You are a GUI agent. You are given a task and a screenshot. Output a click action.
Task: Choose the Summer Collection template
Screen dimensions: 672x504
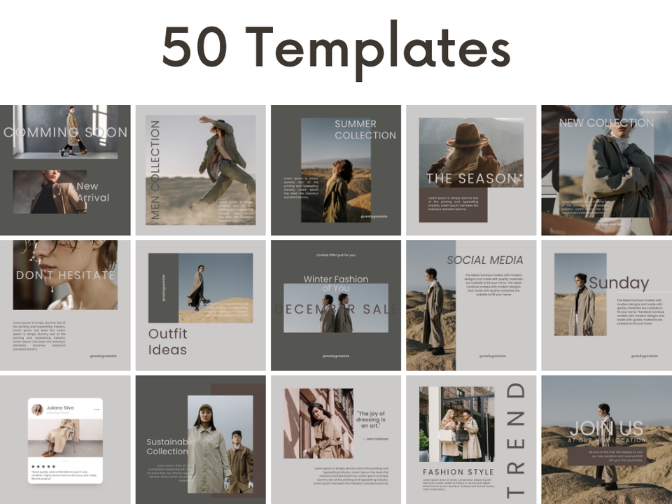(336, 170)
